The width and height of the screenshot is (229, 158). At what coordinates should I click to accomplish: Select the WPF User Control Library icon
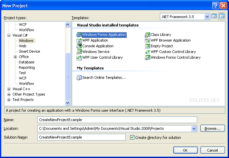79,58
